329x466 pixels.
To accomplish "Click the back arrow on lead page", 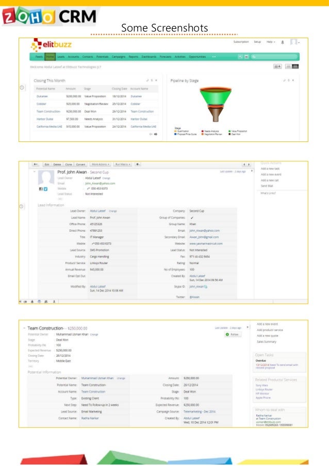I will (36, 164).
